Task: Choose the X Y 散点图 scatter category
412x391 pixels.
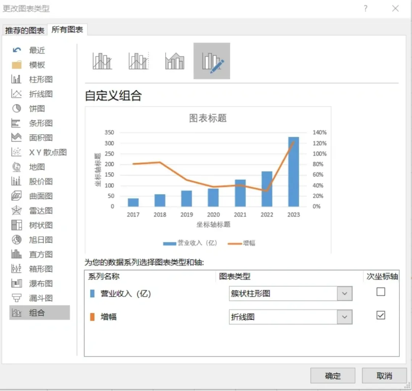Action: (x=39, y=152)
